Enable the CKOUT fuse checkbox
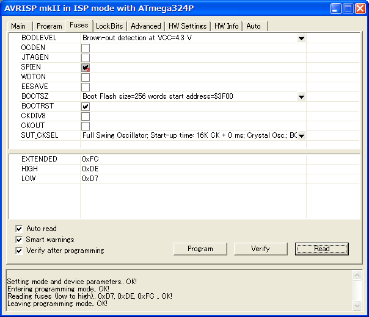 (x=86, y=126)
